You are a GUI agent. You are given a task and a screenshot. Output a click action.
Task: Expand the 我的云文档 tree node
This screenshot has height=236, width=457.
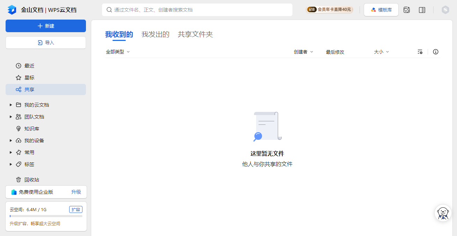pos(11,105)
